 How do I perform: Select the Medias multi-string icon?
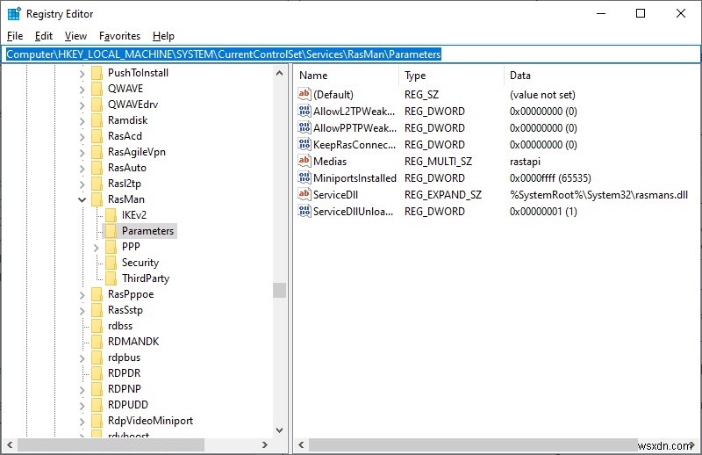pyautogui.click(x=304, y=161)
